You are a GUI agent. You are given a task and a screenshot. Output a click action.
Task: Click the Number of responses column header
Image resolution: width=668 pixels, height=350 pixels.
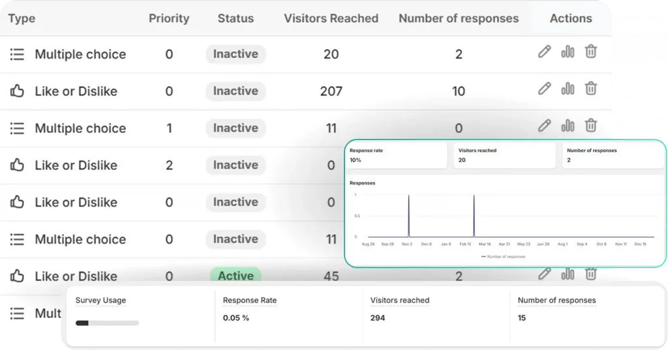[459, 18]
